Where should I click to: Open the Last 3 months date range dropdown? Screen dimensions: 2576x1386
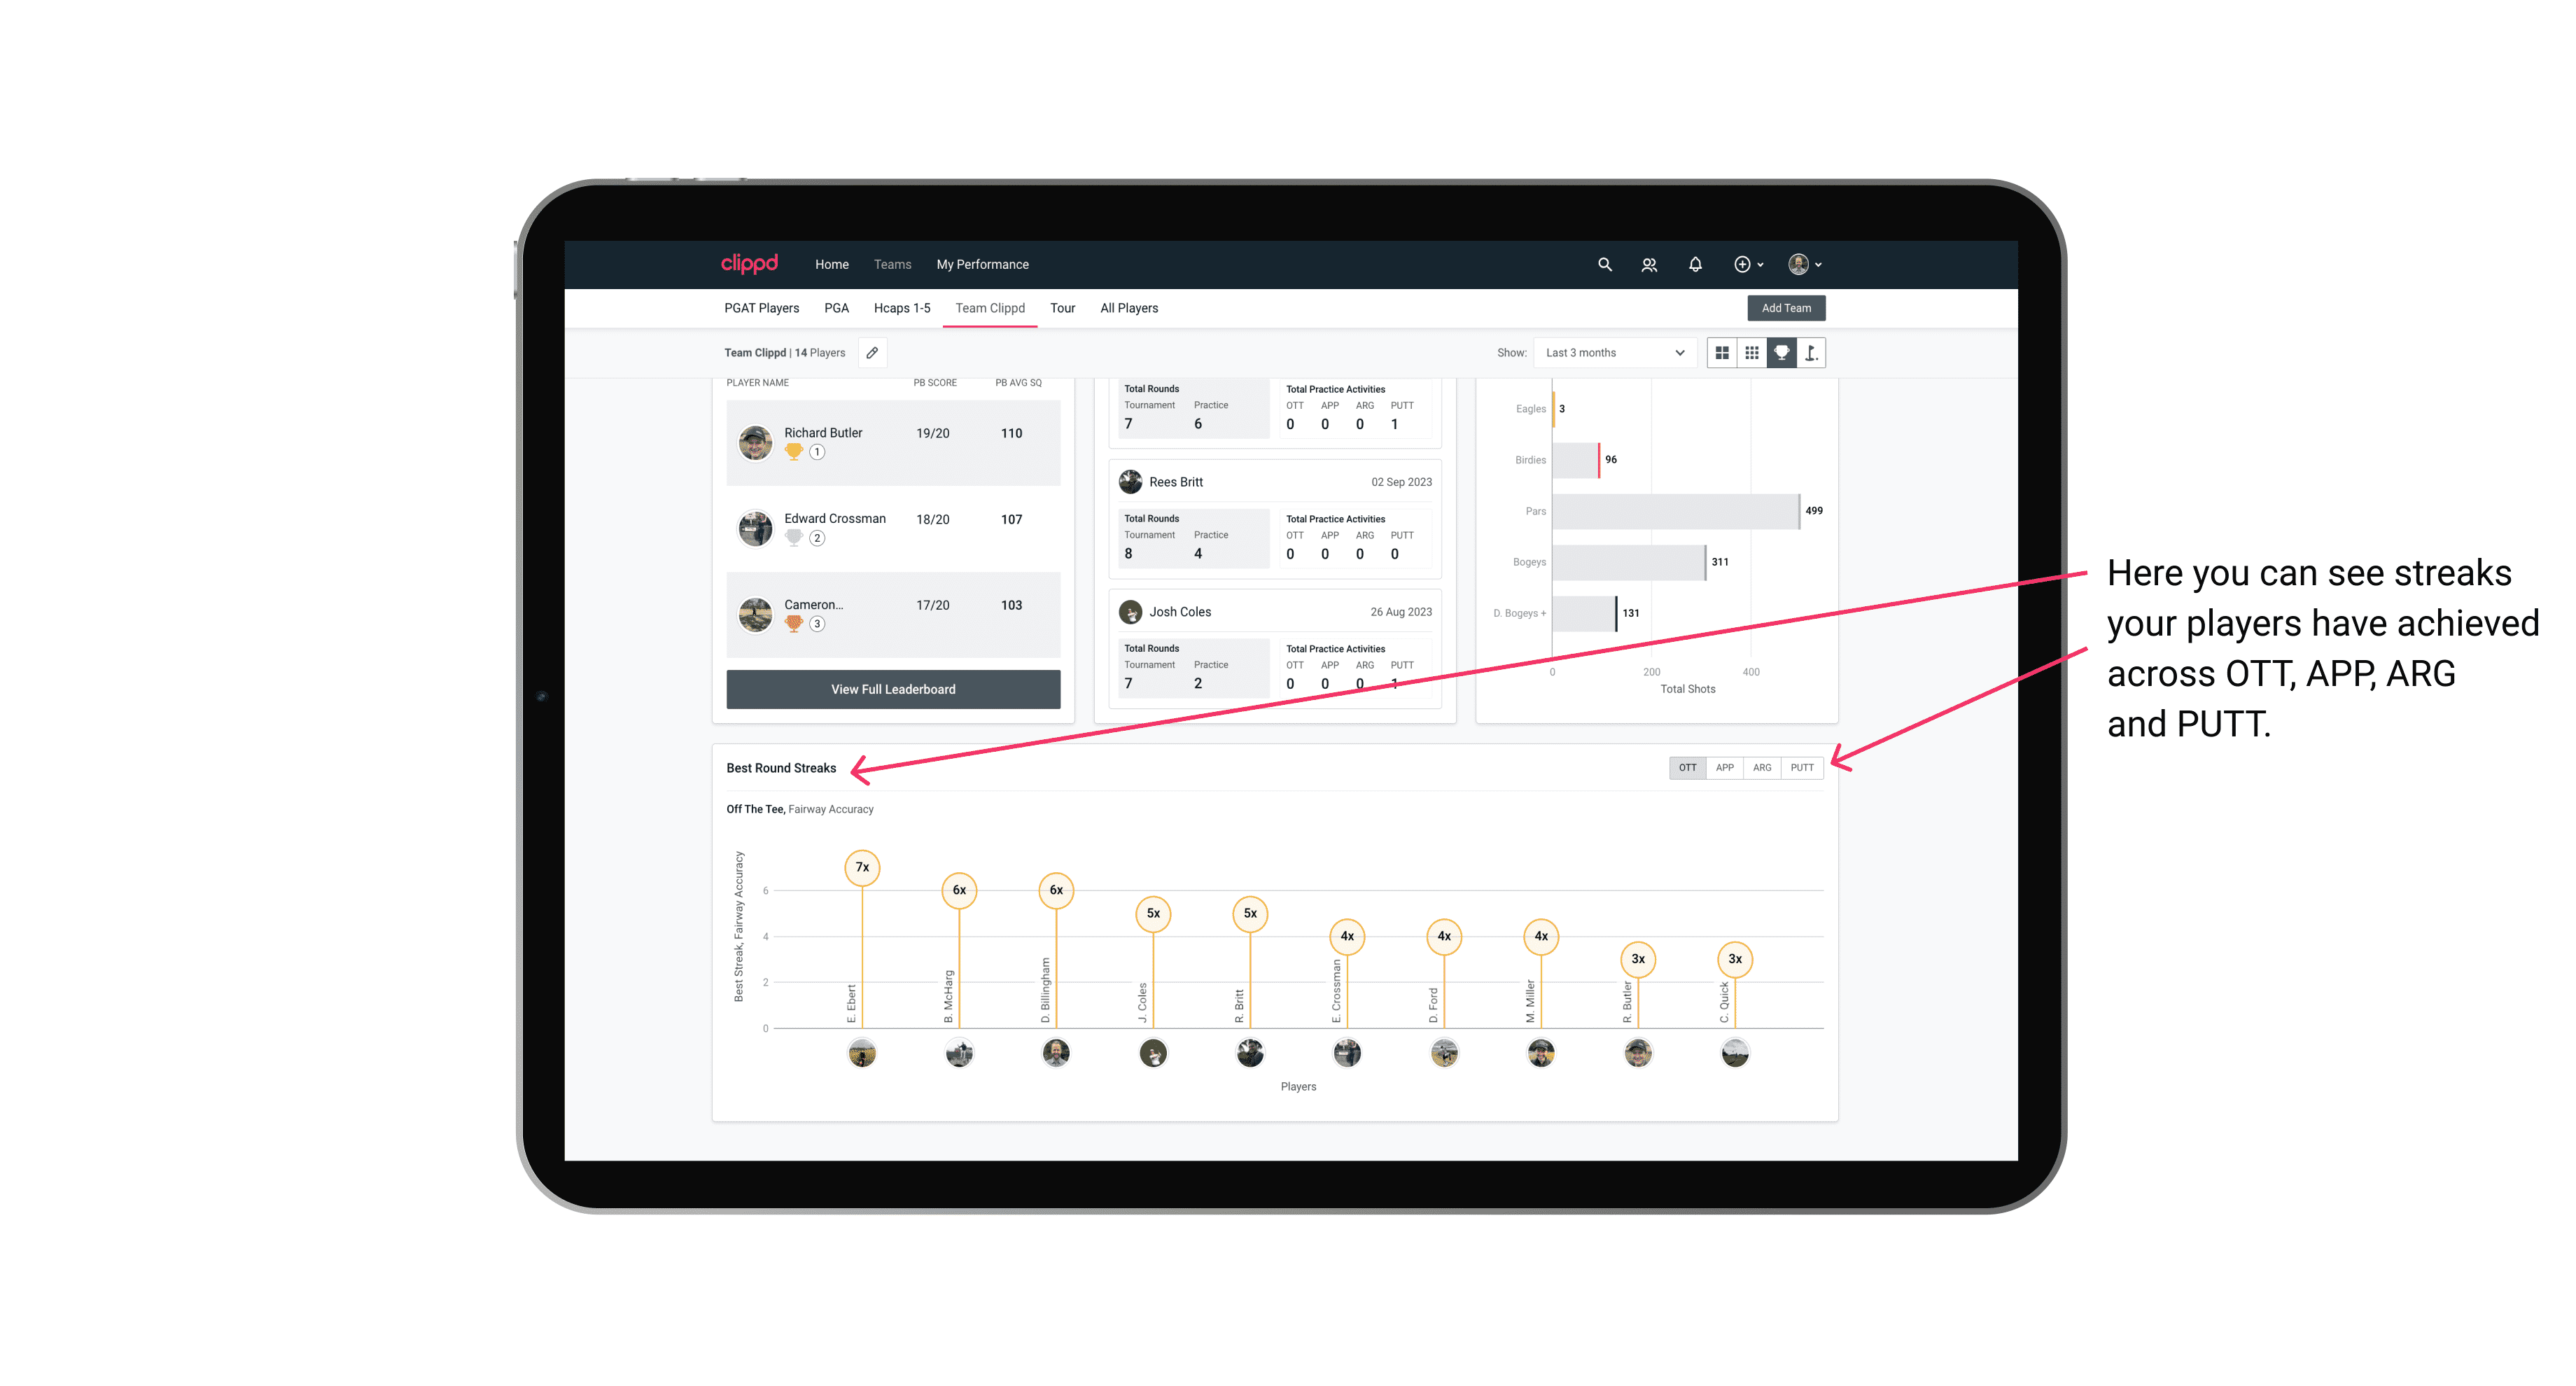point(1611,353)
